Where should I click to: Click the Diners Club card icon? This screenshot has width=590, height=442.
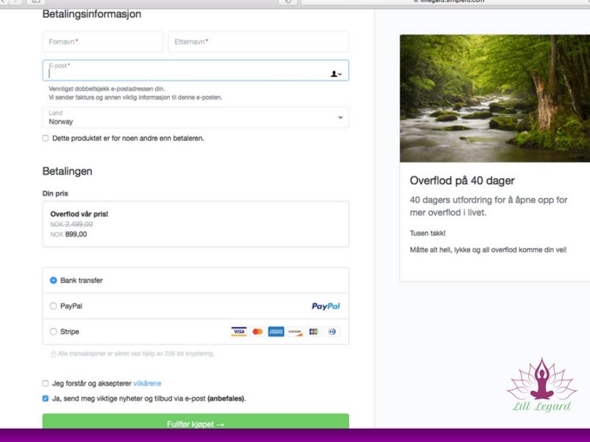point(332,331)
